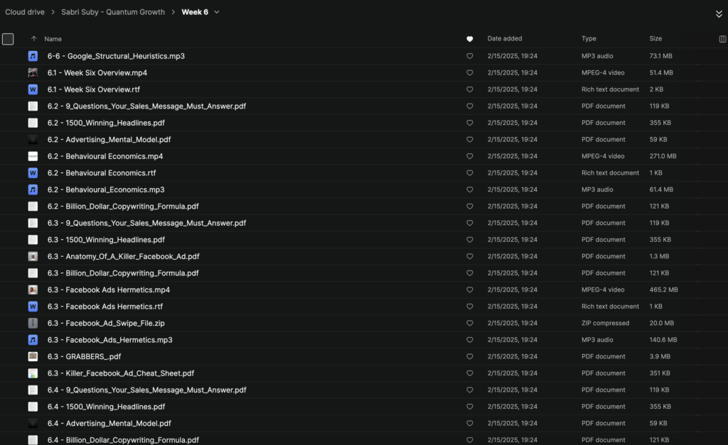Click the 73.1 MB size value

click(x=660, y=56)
